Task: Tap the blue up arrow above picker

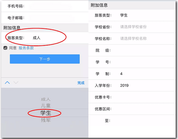Action: pyautogui.click(x=7, y=83)
